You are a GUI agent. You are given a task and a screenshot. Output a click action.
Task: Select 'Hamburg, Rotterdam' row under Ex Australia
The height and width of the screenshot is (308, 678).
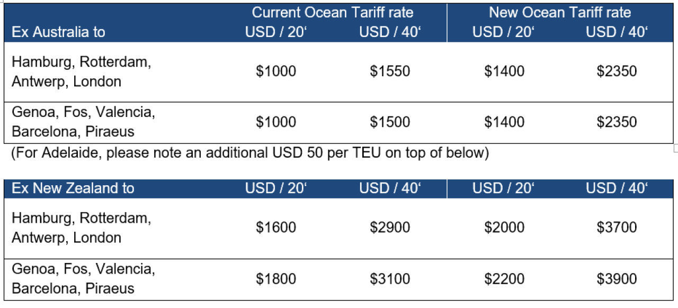[x=339, y=71]
